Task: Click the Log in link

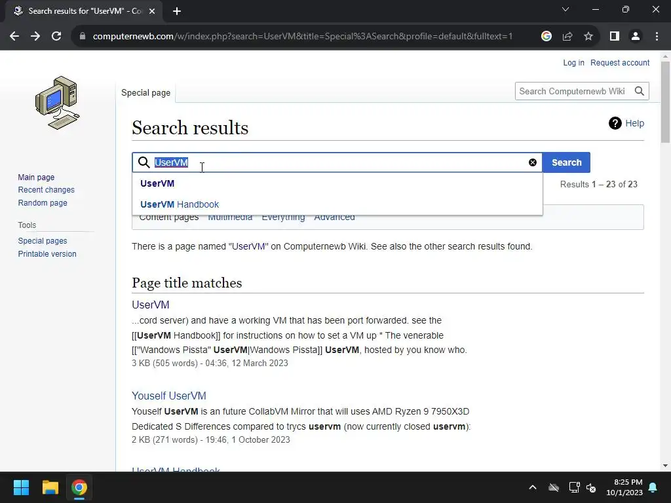Action: coord(573,62)
